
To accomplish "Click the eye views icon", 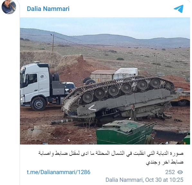I will pos(180,172).
